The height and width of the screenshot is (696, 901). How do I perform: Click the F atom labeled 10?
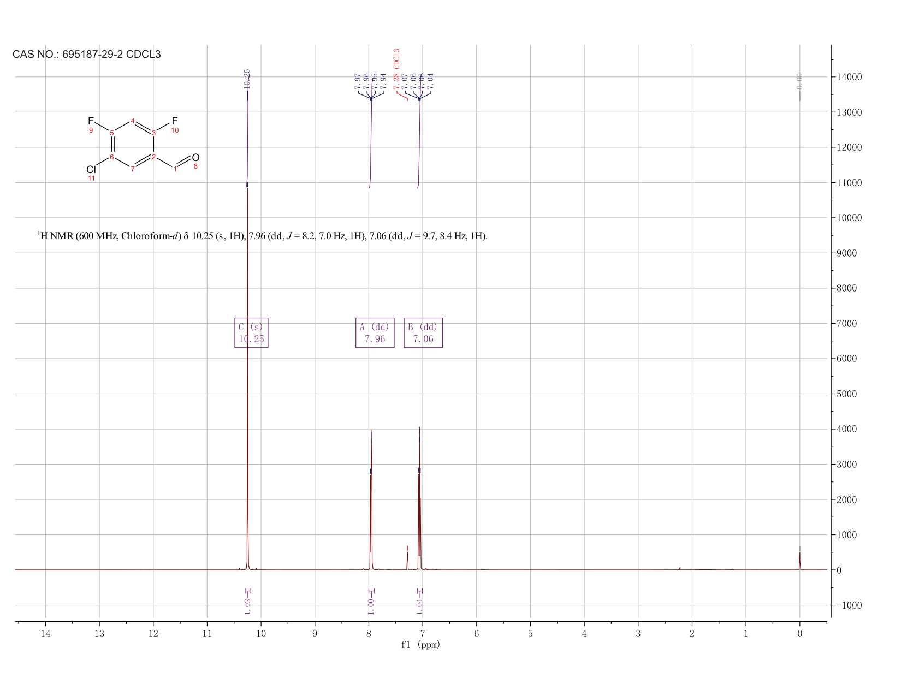pos(175,121)
